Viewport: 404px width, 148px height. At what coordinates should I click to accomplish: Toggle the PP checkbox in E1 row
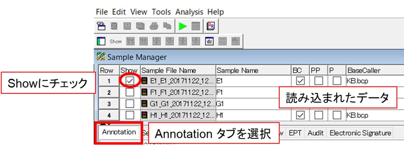(318, 81)
